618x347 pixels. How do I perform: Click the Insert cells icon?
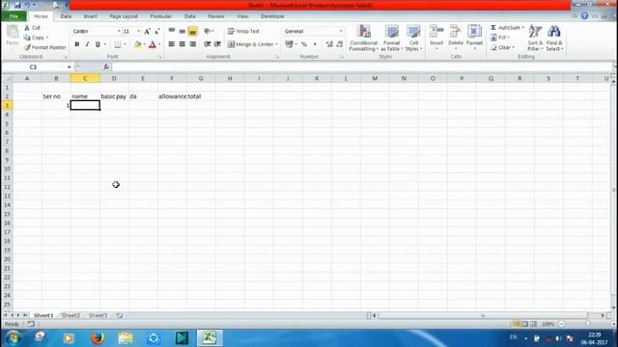tap(436, 31)
